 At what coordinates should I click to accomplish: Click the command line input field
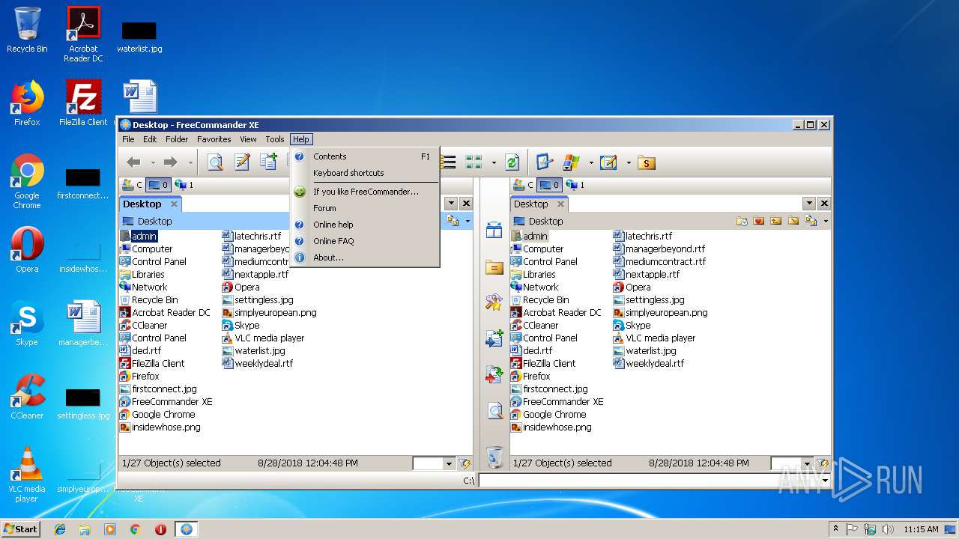650,480
